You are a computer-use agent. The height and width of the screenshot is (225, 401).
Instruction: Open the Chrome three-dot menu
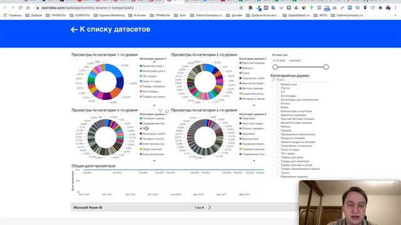click(395, 8)
